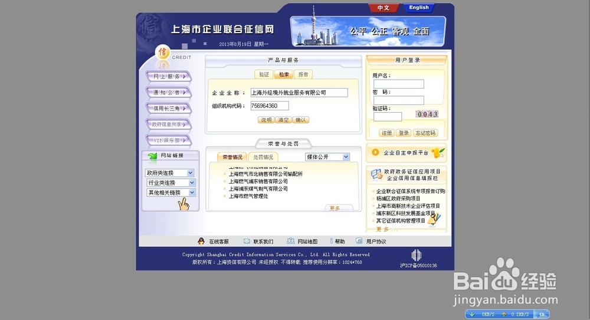Open 企业联合征信系统专项报告订购 link
This screenshot has height=320, width=590.
pyautogui.click(x=411, y=191)
